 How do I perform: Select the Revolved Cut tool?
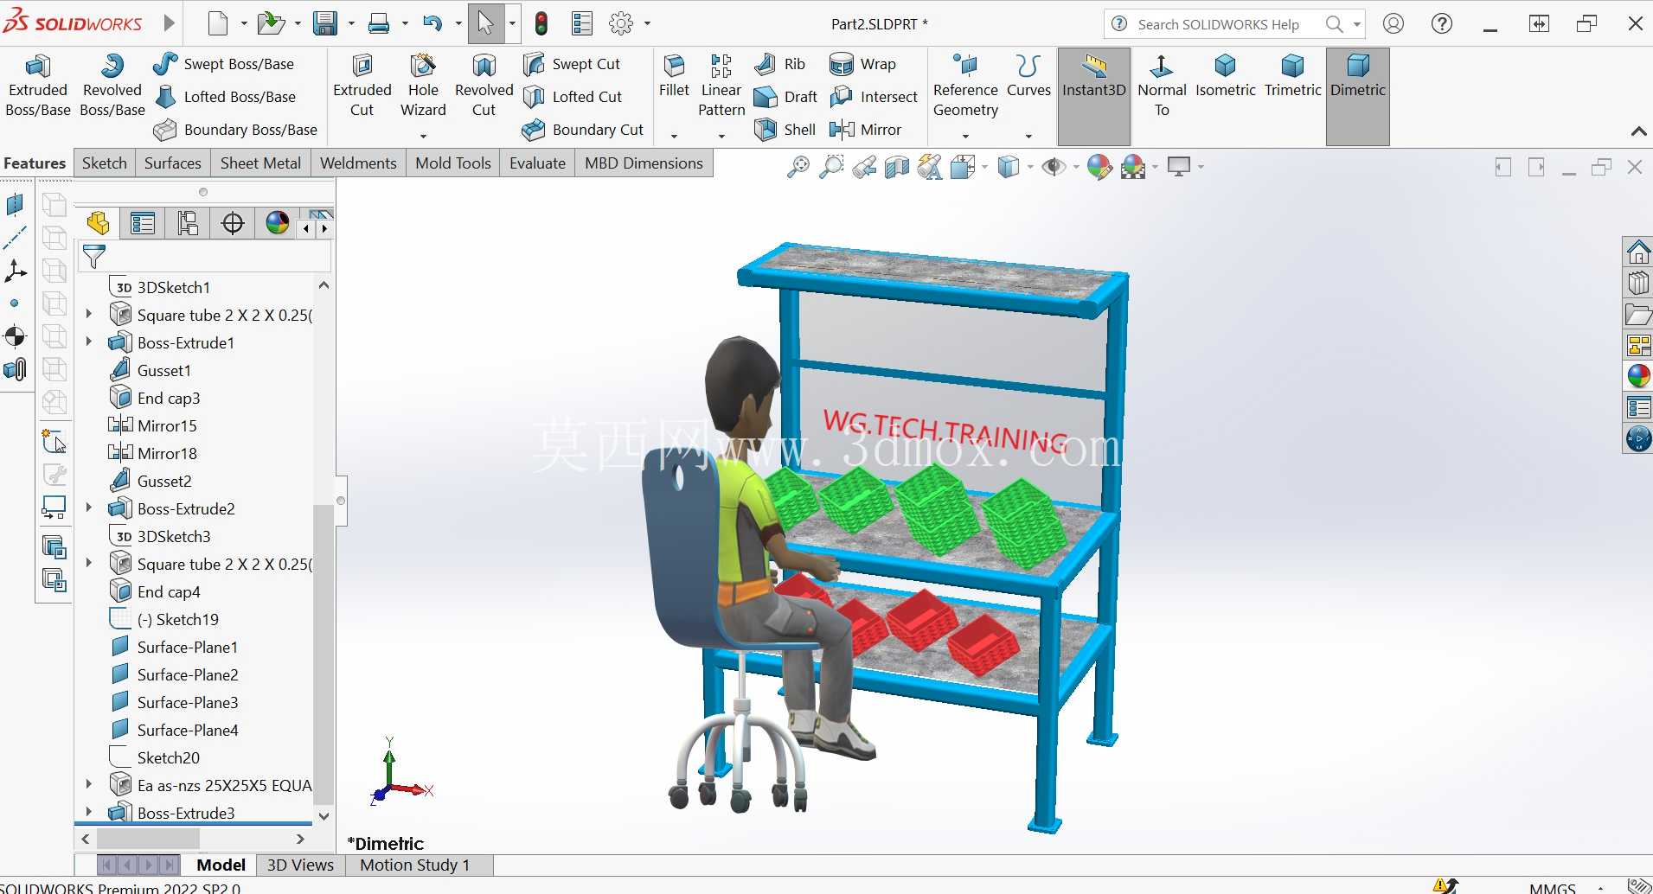tap(484, 86)
